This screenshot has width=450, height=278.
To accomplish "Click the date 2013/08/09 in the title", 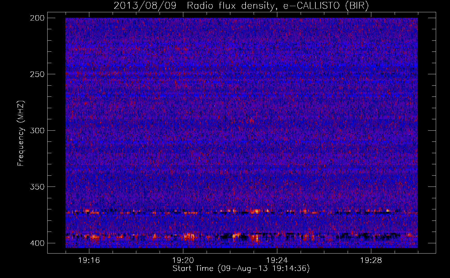I will click(145, 6).
